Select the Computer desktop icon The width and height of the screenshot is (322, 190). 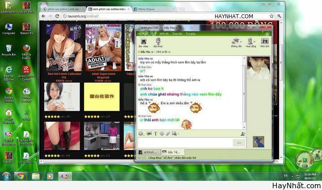click(8, 29)
